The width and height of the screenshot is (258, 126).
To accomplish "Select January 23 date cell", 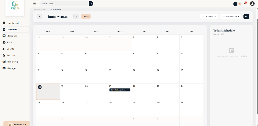I will 168,92.
